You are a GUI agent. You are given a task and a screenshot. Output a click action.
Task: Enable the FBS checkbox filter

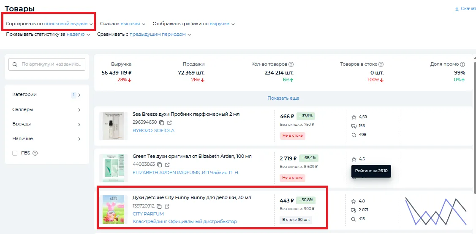15,153
